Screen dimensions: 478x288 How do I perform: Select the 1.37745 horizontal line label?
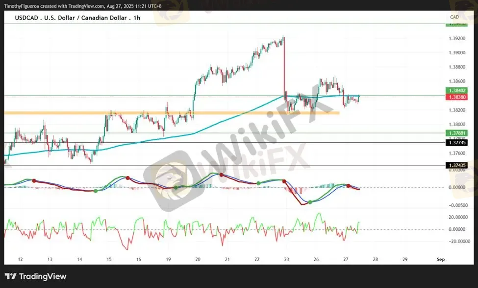456,142
